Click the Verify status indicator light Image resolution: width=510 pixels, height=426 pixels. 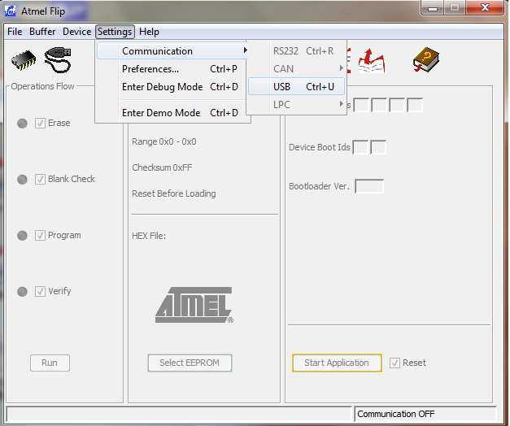22,291
